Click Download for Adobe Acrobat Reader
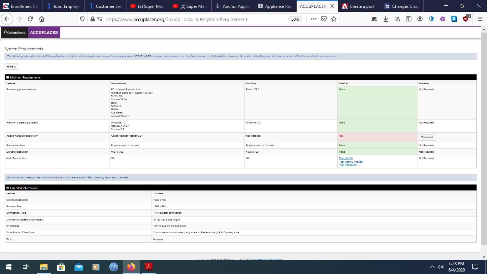Viewport: 487px width, 274px height. [427, 137]
